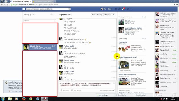Launch Firefox from the taskbar

tap(24, 99)
